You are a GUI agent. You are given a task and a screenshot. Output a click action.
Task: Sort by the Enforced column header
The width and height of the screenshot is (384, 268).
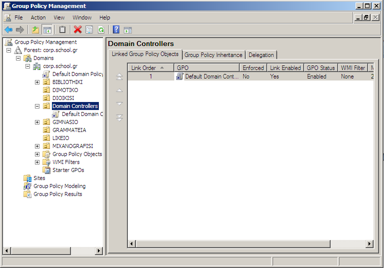pyautogui.click(x=253, y=68)
